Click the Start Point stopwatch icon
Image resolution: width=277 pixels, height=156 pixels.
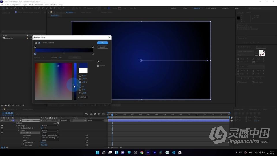point(23,143)
